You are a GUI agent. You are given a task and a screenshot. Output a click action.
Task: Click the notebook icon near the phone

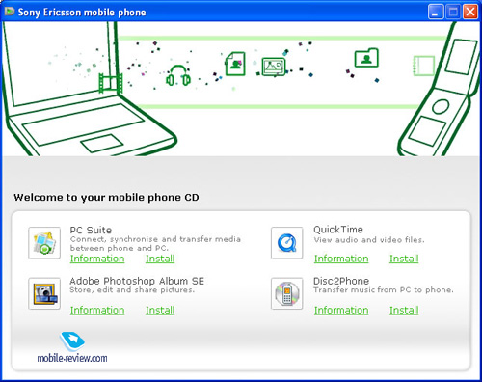click(x=424, y=66)
